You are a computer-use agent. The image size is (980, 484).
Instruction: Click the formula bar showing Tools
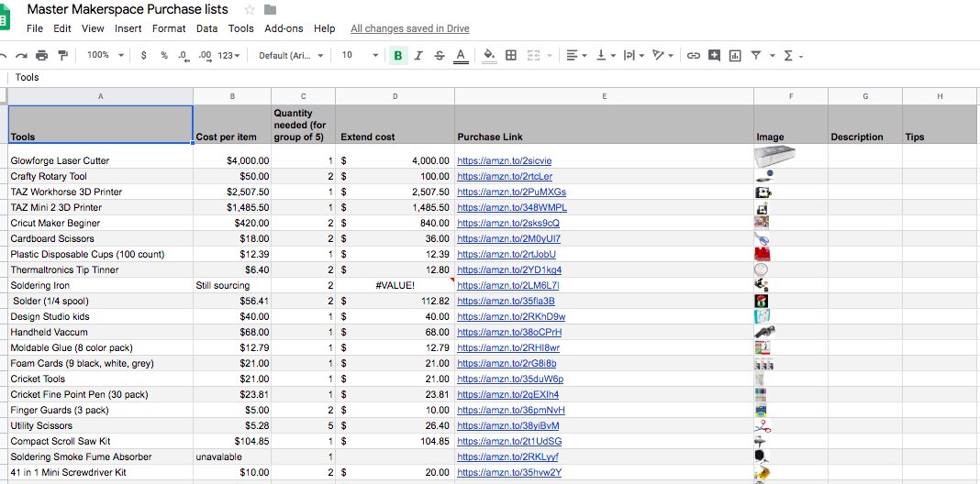coord(494,77)
